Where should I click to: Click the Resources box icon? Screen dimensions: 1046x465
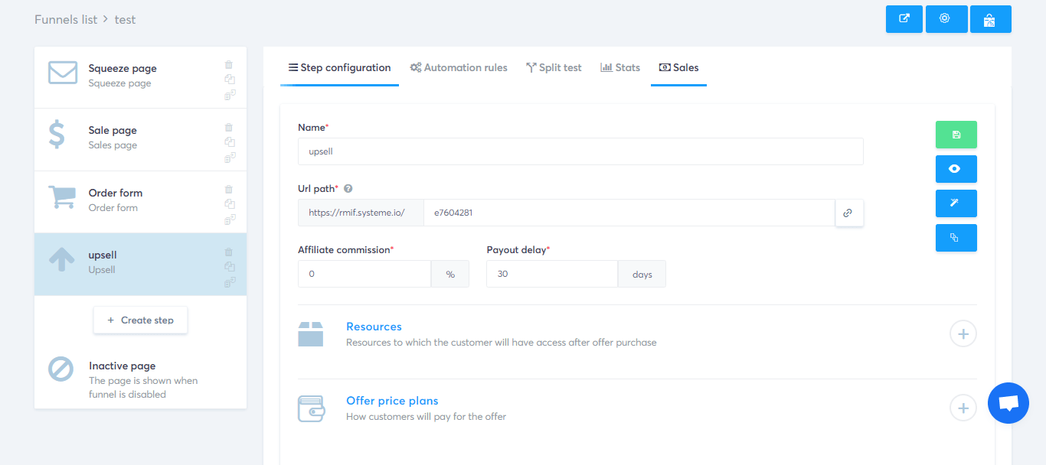tap(310, 334)
